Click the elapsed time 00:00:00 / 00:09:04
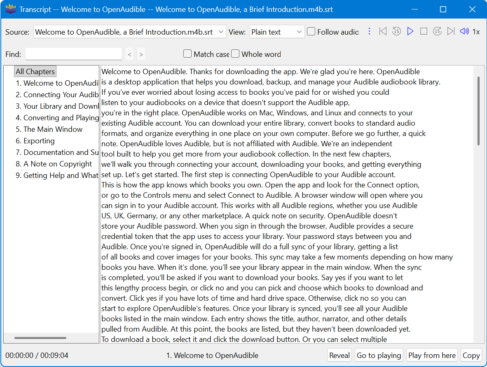Image resolution: width=487 pixels, height=367 pixels. tap(37, 355)
